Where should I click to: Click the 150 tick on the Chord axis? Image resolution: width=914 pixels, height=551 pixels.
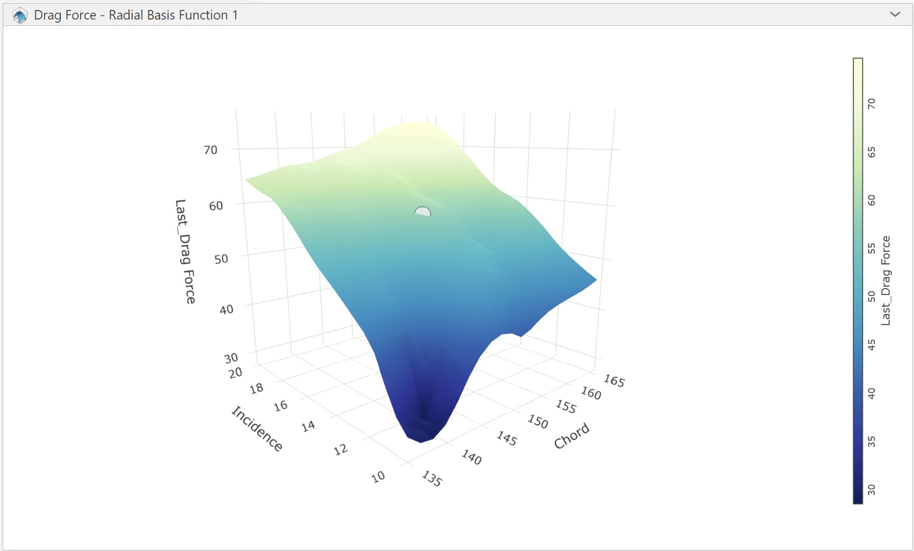pyautogui.click(x=538, y=421)
